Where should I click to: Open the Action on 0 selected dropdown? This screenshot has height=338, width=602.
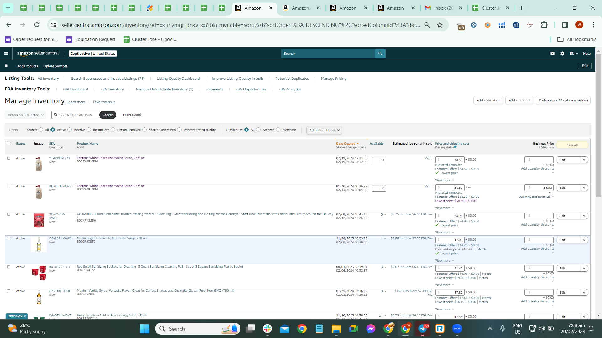tap(25, 115)
